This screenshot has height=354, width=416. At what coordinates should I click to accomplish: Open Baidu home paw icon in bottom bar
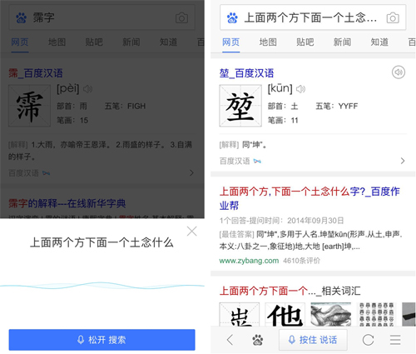pos(258,340)
